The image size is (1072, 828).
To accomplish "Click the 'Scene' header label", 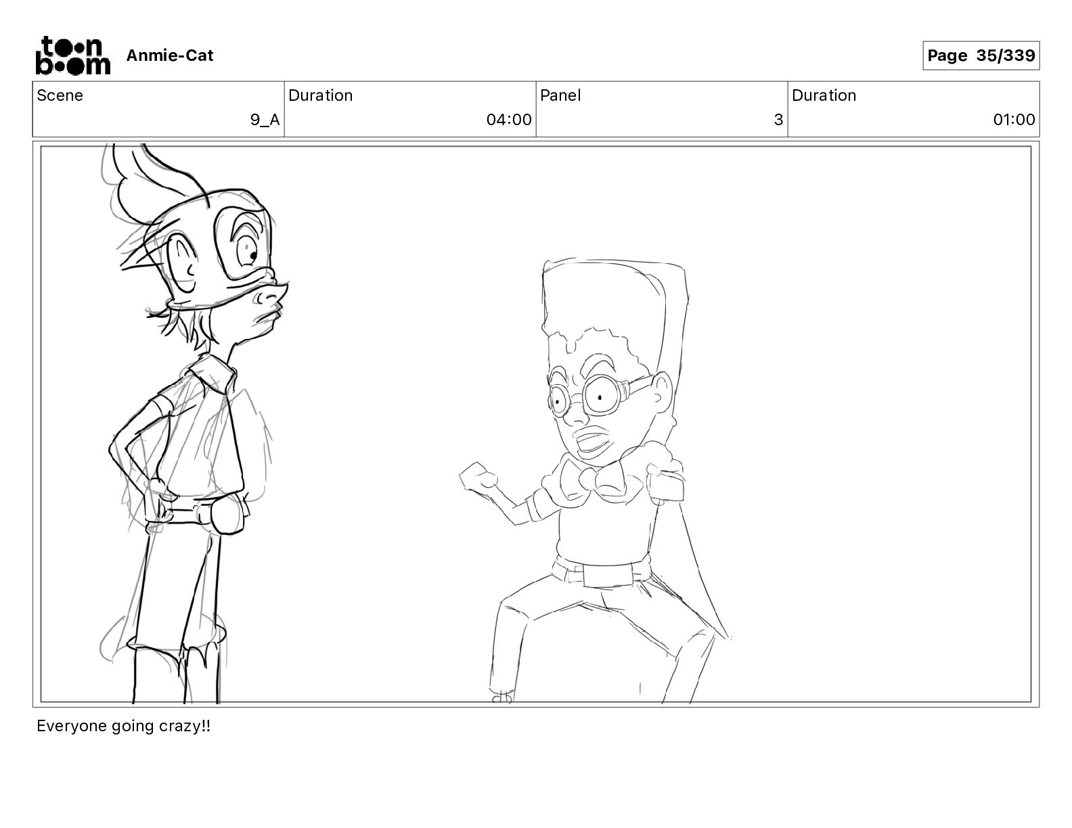I will 60,95.
